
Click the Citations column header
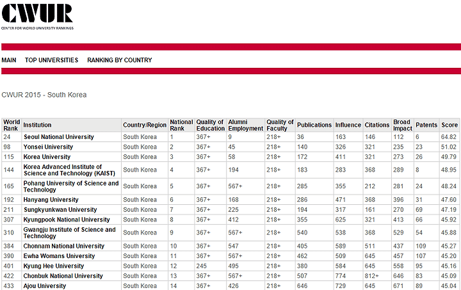(377, 125)
